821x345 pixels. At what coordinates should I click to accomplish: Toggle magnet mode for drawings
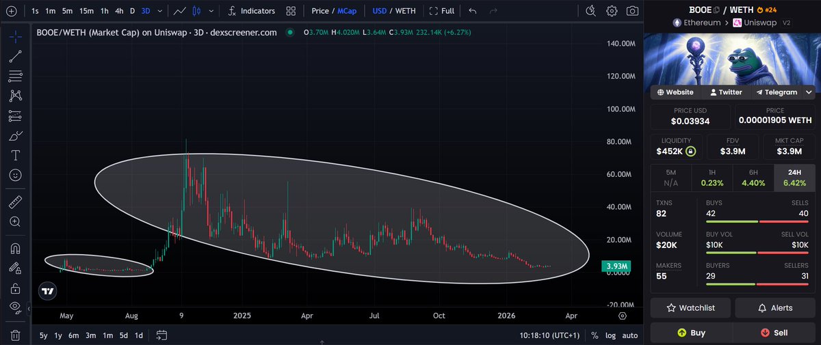(15, 249)
